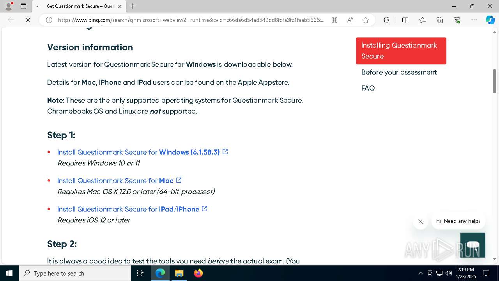Open Install Questionmark Secure for Mac link
This screenshot has height=281, width=499.
click(x=115, y=181)
